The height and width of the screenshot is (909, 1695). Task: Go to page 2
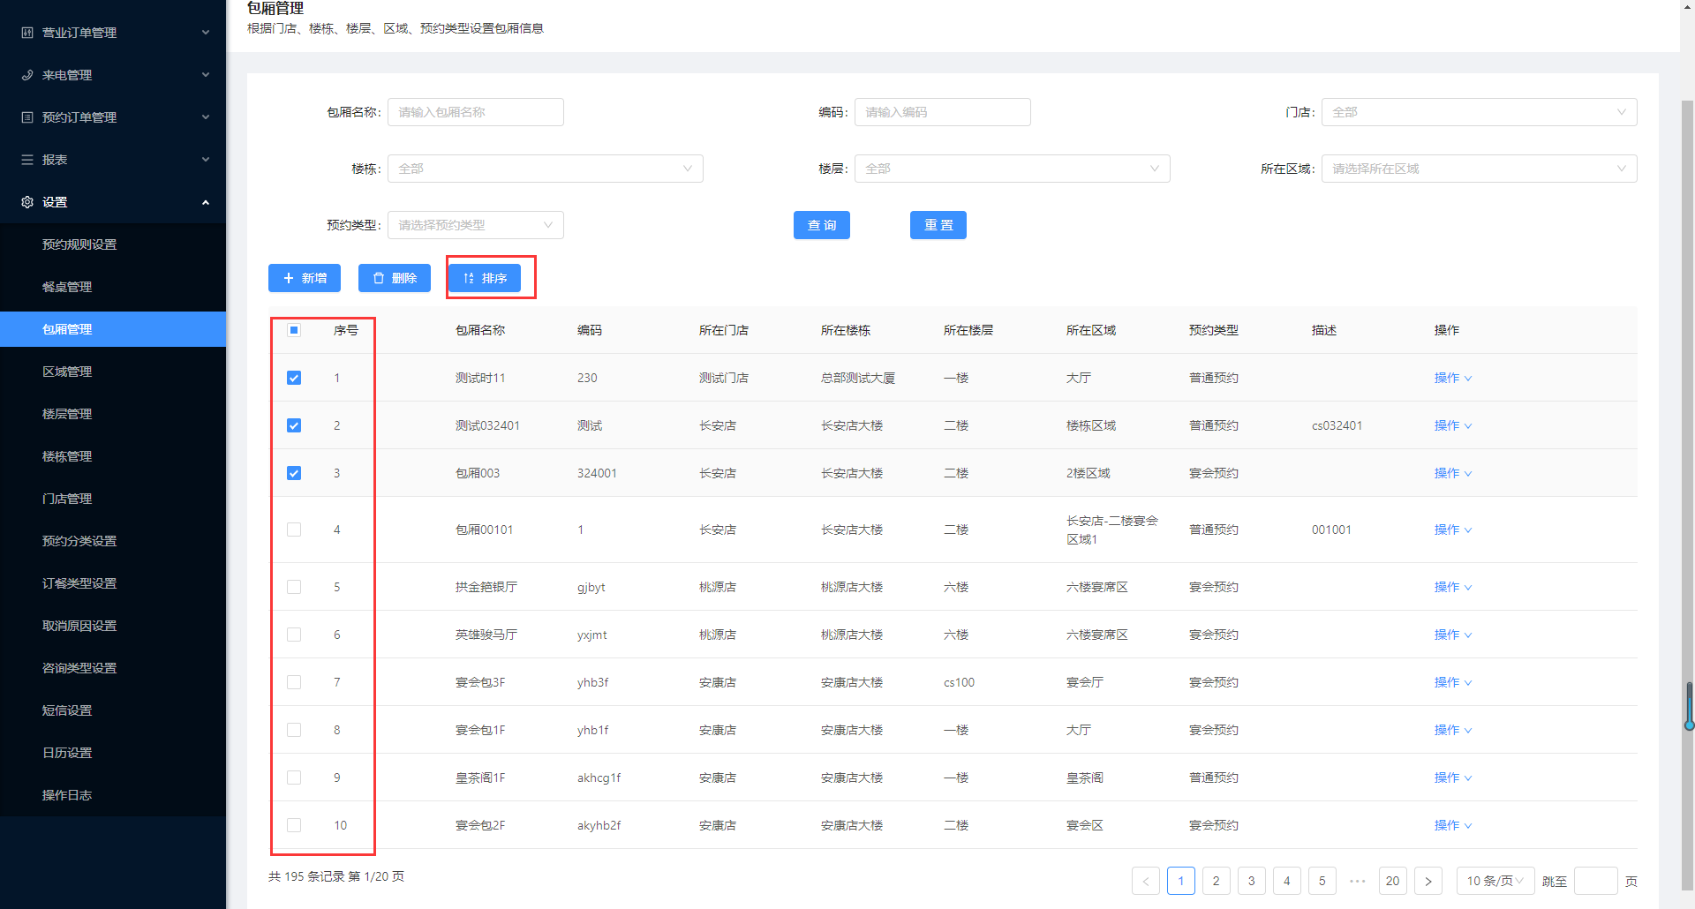pyautogui.click(x=1217, y=881)
